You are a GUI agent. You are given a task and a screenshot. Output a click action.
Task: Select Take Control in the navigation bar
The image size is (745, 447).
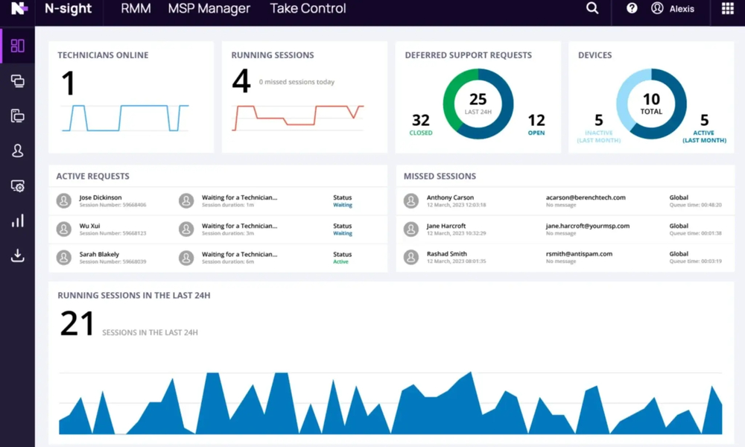(x=308, y=9)
